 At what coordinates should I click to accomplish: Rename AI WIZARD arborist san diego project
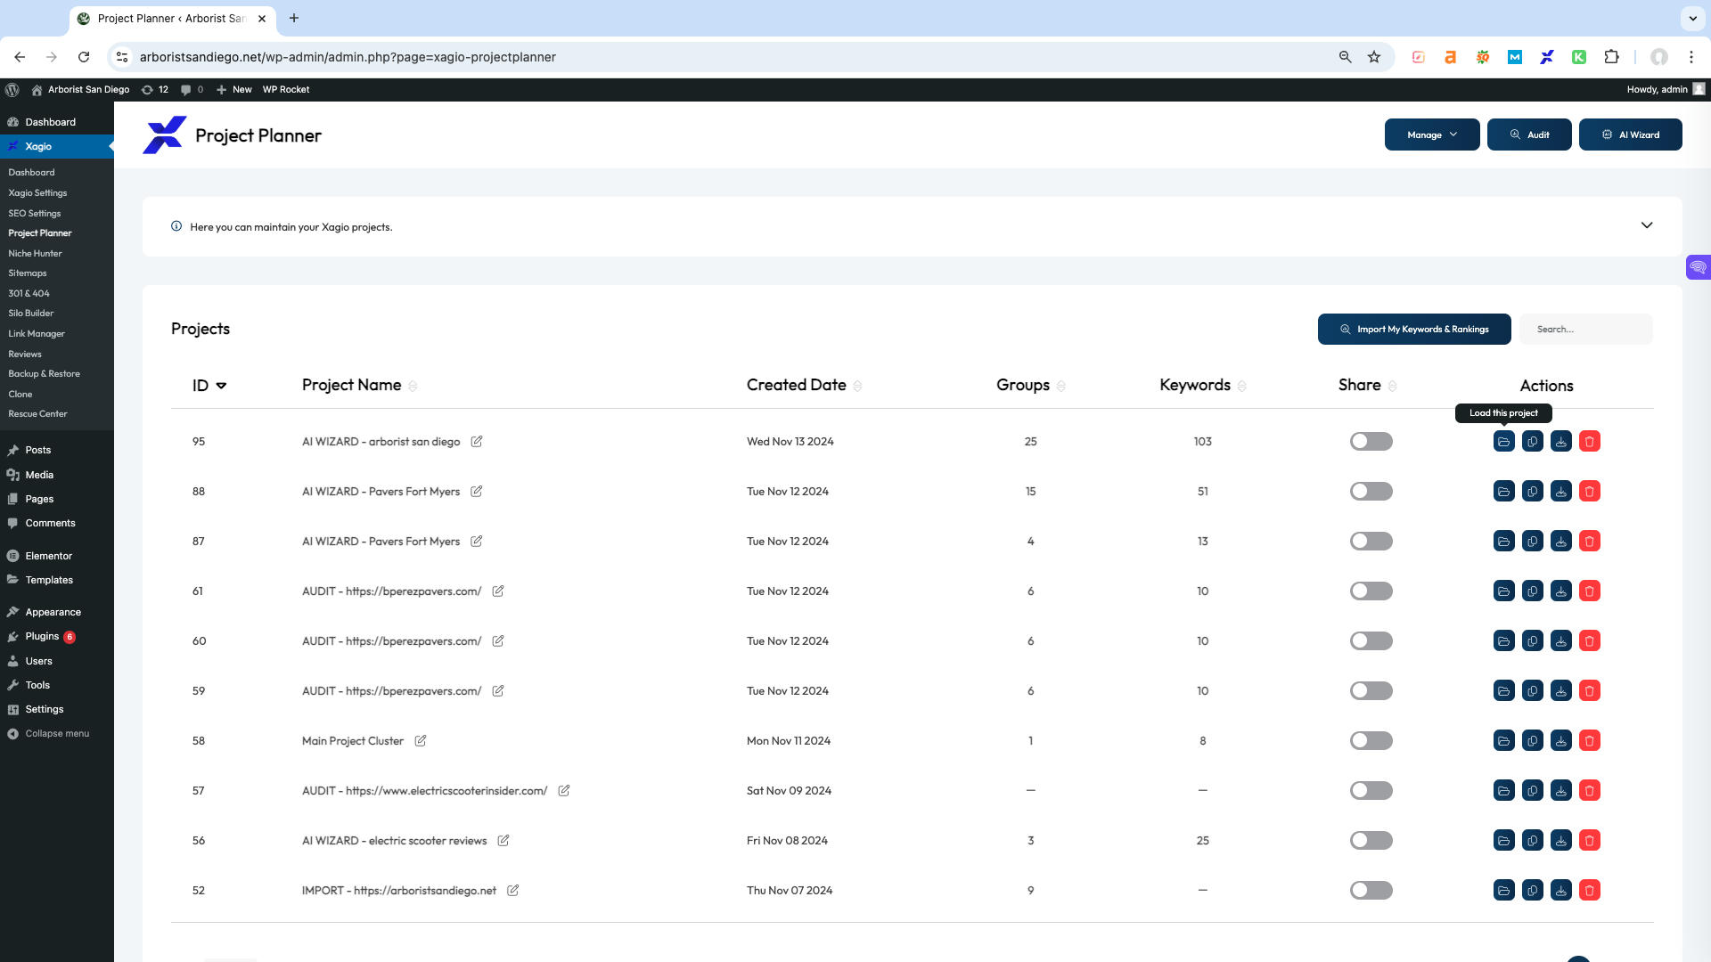tap(477, 441)
